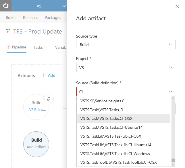The height and width of the screenshot is (168, 185).
Task: Click the Pipeline tab warning icon
Action: pyautogui.click(x=8, y=47)
